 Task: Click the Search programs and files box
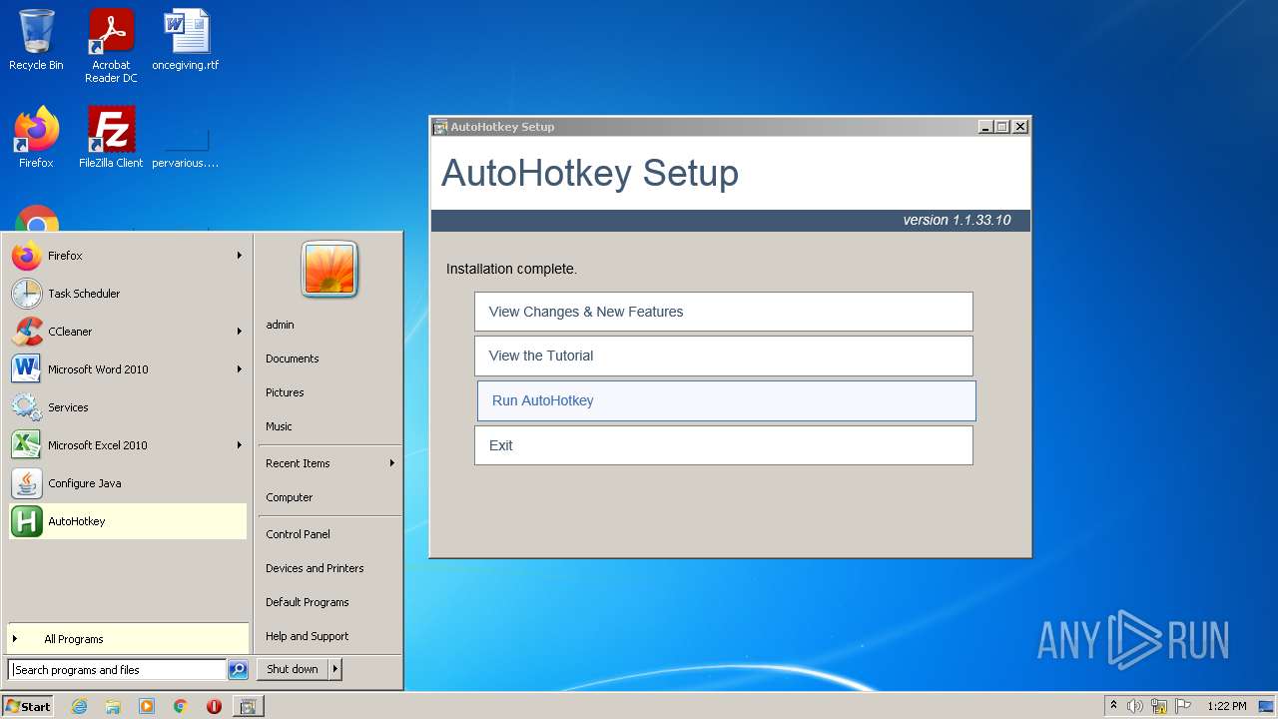(x=117, y=670)
